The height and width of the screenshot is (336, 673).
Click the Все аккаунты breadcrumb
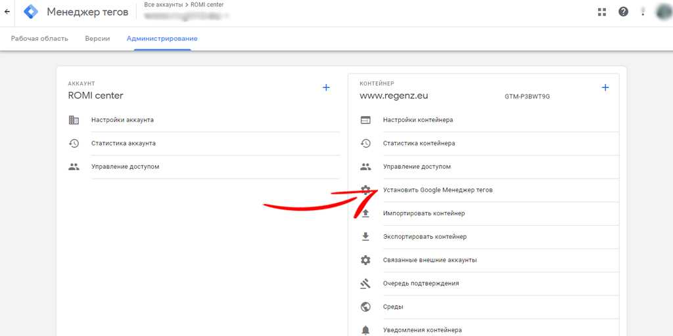pos(163,5)
